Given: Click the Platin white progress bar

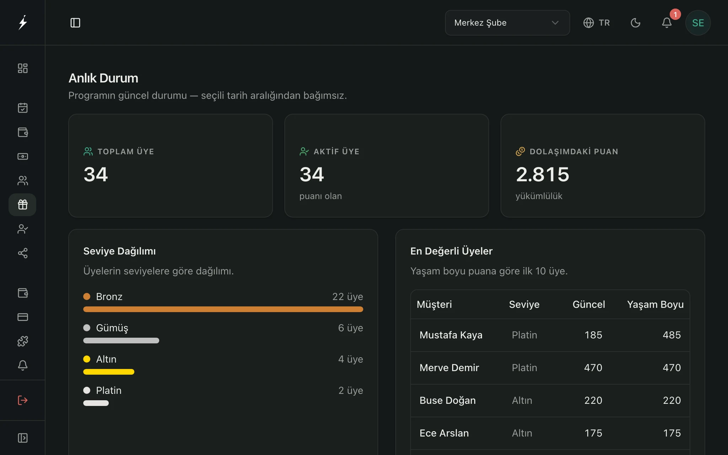Looking at the screenshot, I should coord(96,403).
